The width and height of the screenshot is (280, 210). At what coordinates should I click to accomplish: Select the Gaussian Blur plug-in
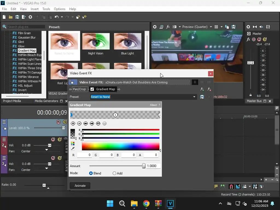(x=27, y=37)
